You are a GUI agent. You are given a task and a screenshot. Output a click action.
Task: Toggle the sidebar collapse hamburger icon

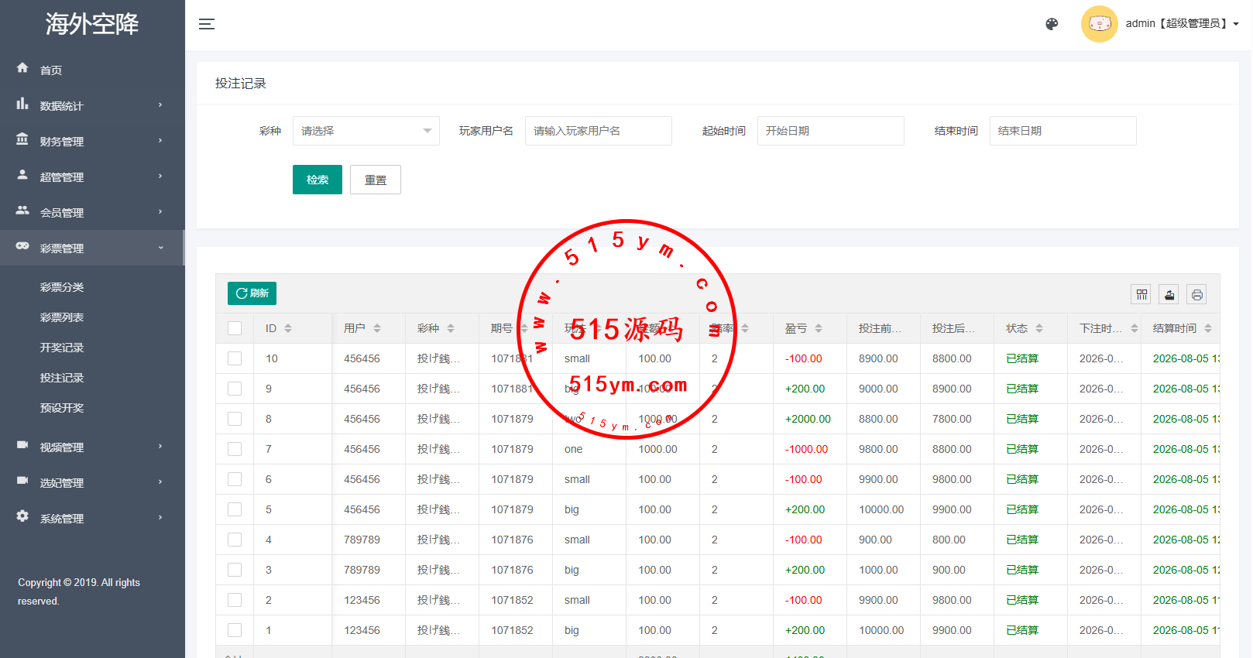pos(207,24)
